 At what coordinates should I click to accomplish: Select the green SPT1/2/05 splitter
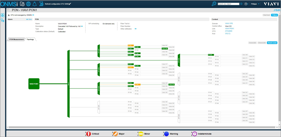(x=99, y=88)
